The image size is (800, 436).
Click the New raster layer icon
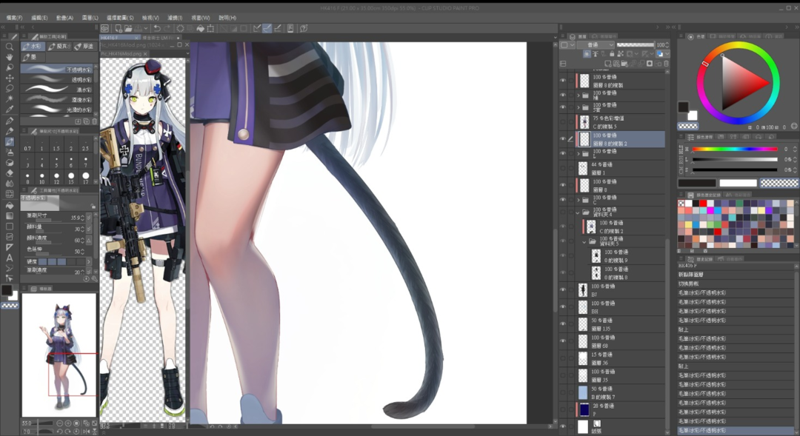click(x=607, y=64)
